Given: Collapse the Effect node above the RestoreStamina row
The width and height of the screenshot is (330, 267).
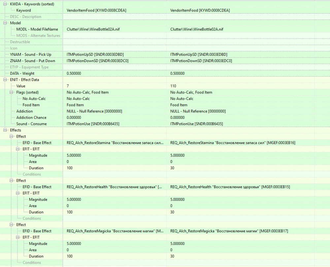Looking at the screenshot, I should [11, 136].
